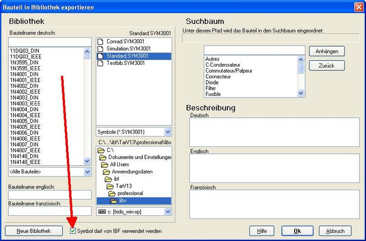
Task: Click the C:\ root folder icon
Action: click(101, 150)
